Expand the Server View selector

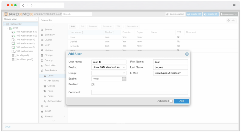coord(36,19)
